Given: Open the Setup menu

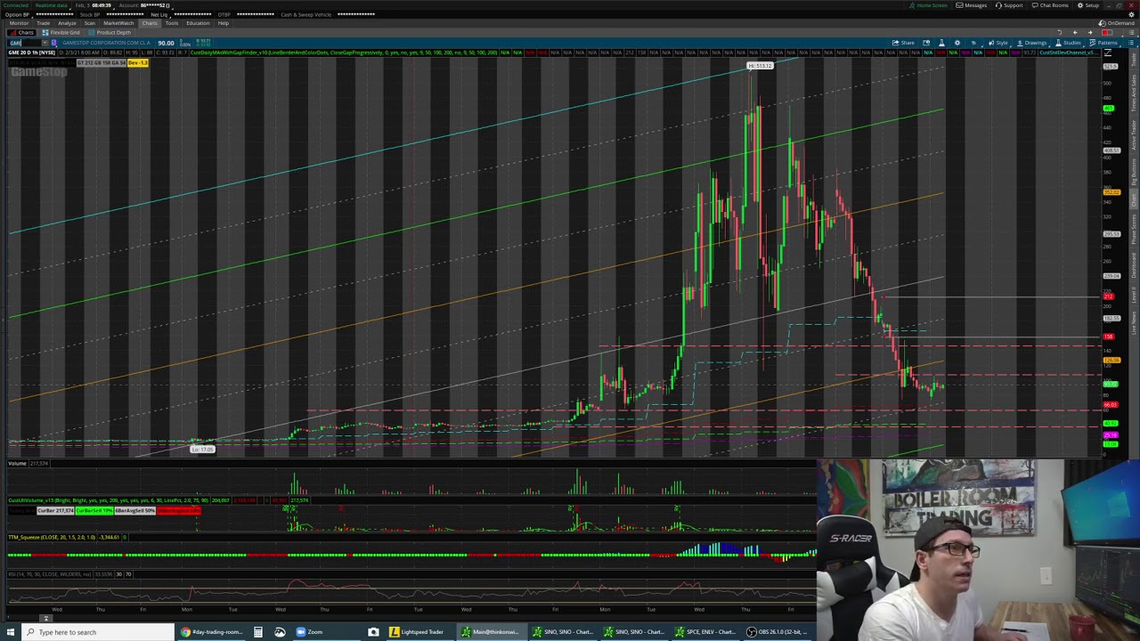Looking at the screenshot, I should pos(1087,5).
